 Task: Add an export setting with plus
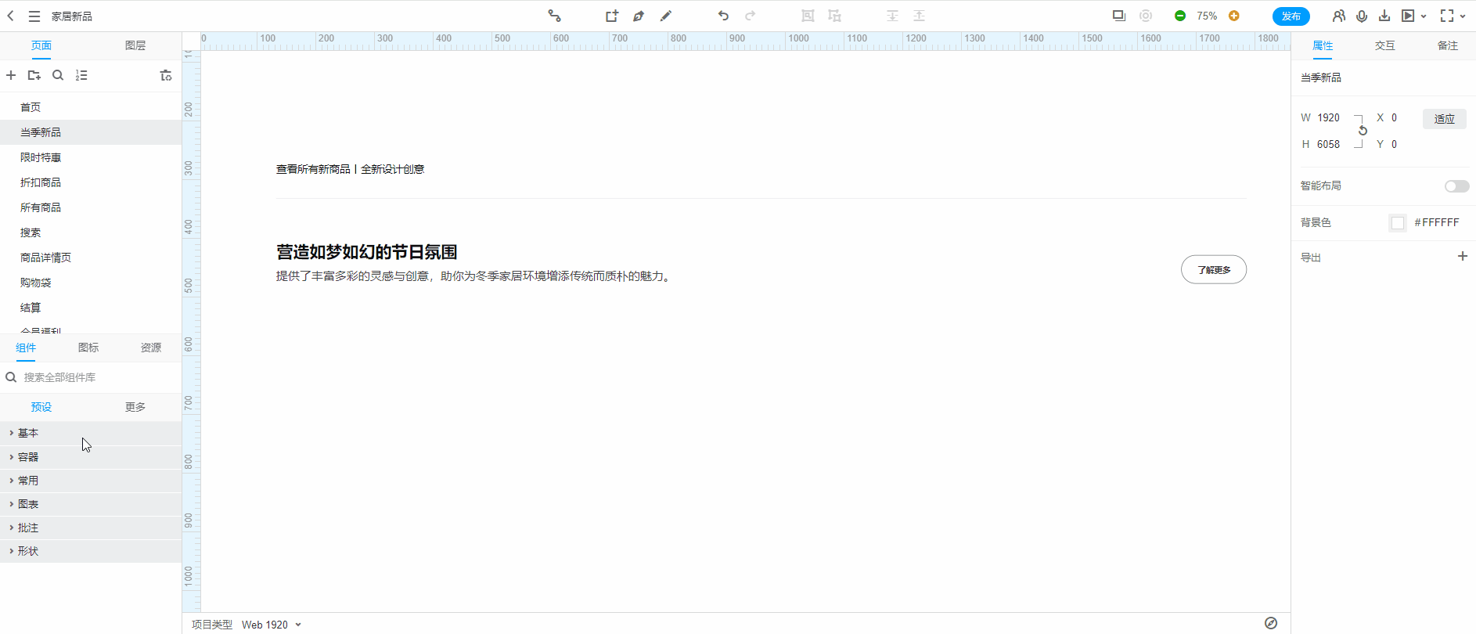(x=1462, y=257)
